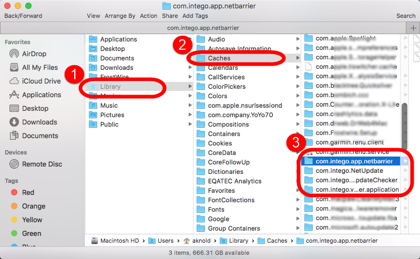Add a new tab with plus button
Image resolution: width=420 pixels, height=259 pixels.
pyautogui.click(x=413, y=28)
